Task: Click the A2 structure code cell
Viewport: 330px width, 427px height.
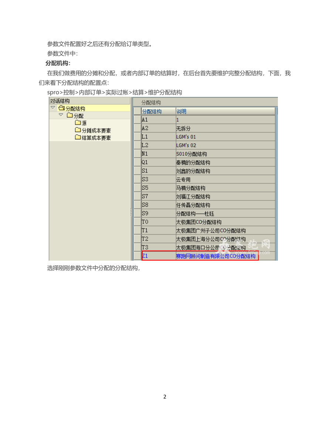Action: [159, 128]
